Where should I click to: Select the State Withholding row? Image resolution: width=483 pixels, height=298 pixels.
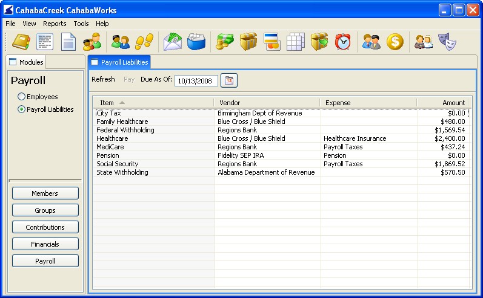click(282, 172)
